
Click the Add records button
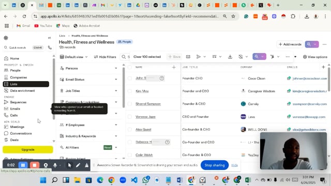[290, 44]
